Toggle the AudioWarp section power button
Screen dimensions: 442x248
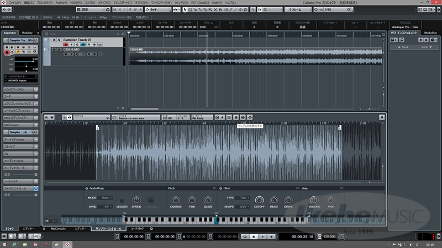(86, 188)
